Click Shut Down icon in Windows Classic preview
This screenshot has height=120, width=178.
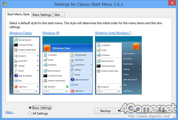(16, 86)
